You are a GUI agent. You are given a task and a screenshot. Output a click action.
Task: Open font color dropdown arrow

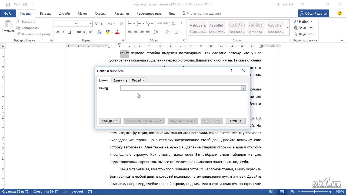(122, 32)
